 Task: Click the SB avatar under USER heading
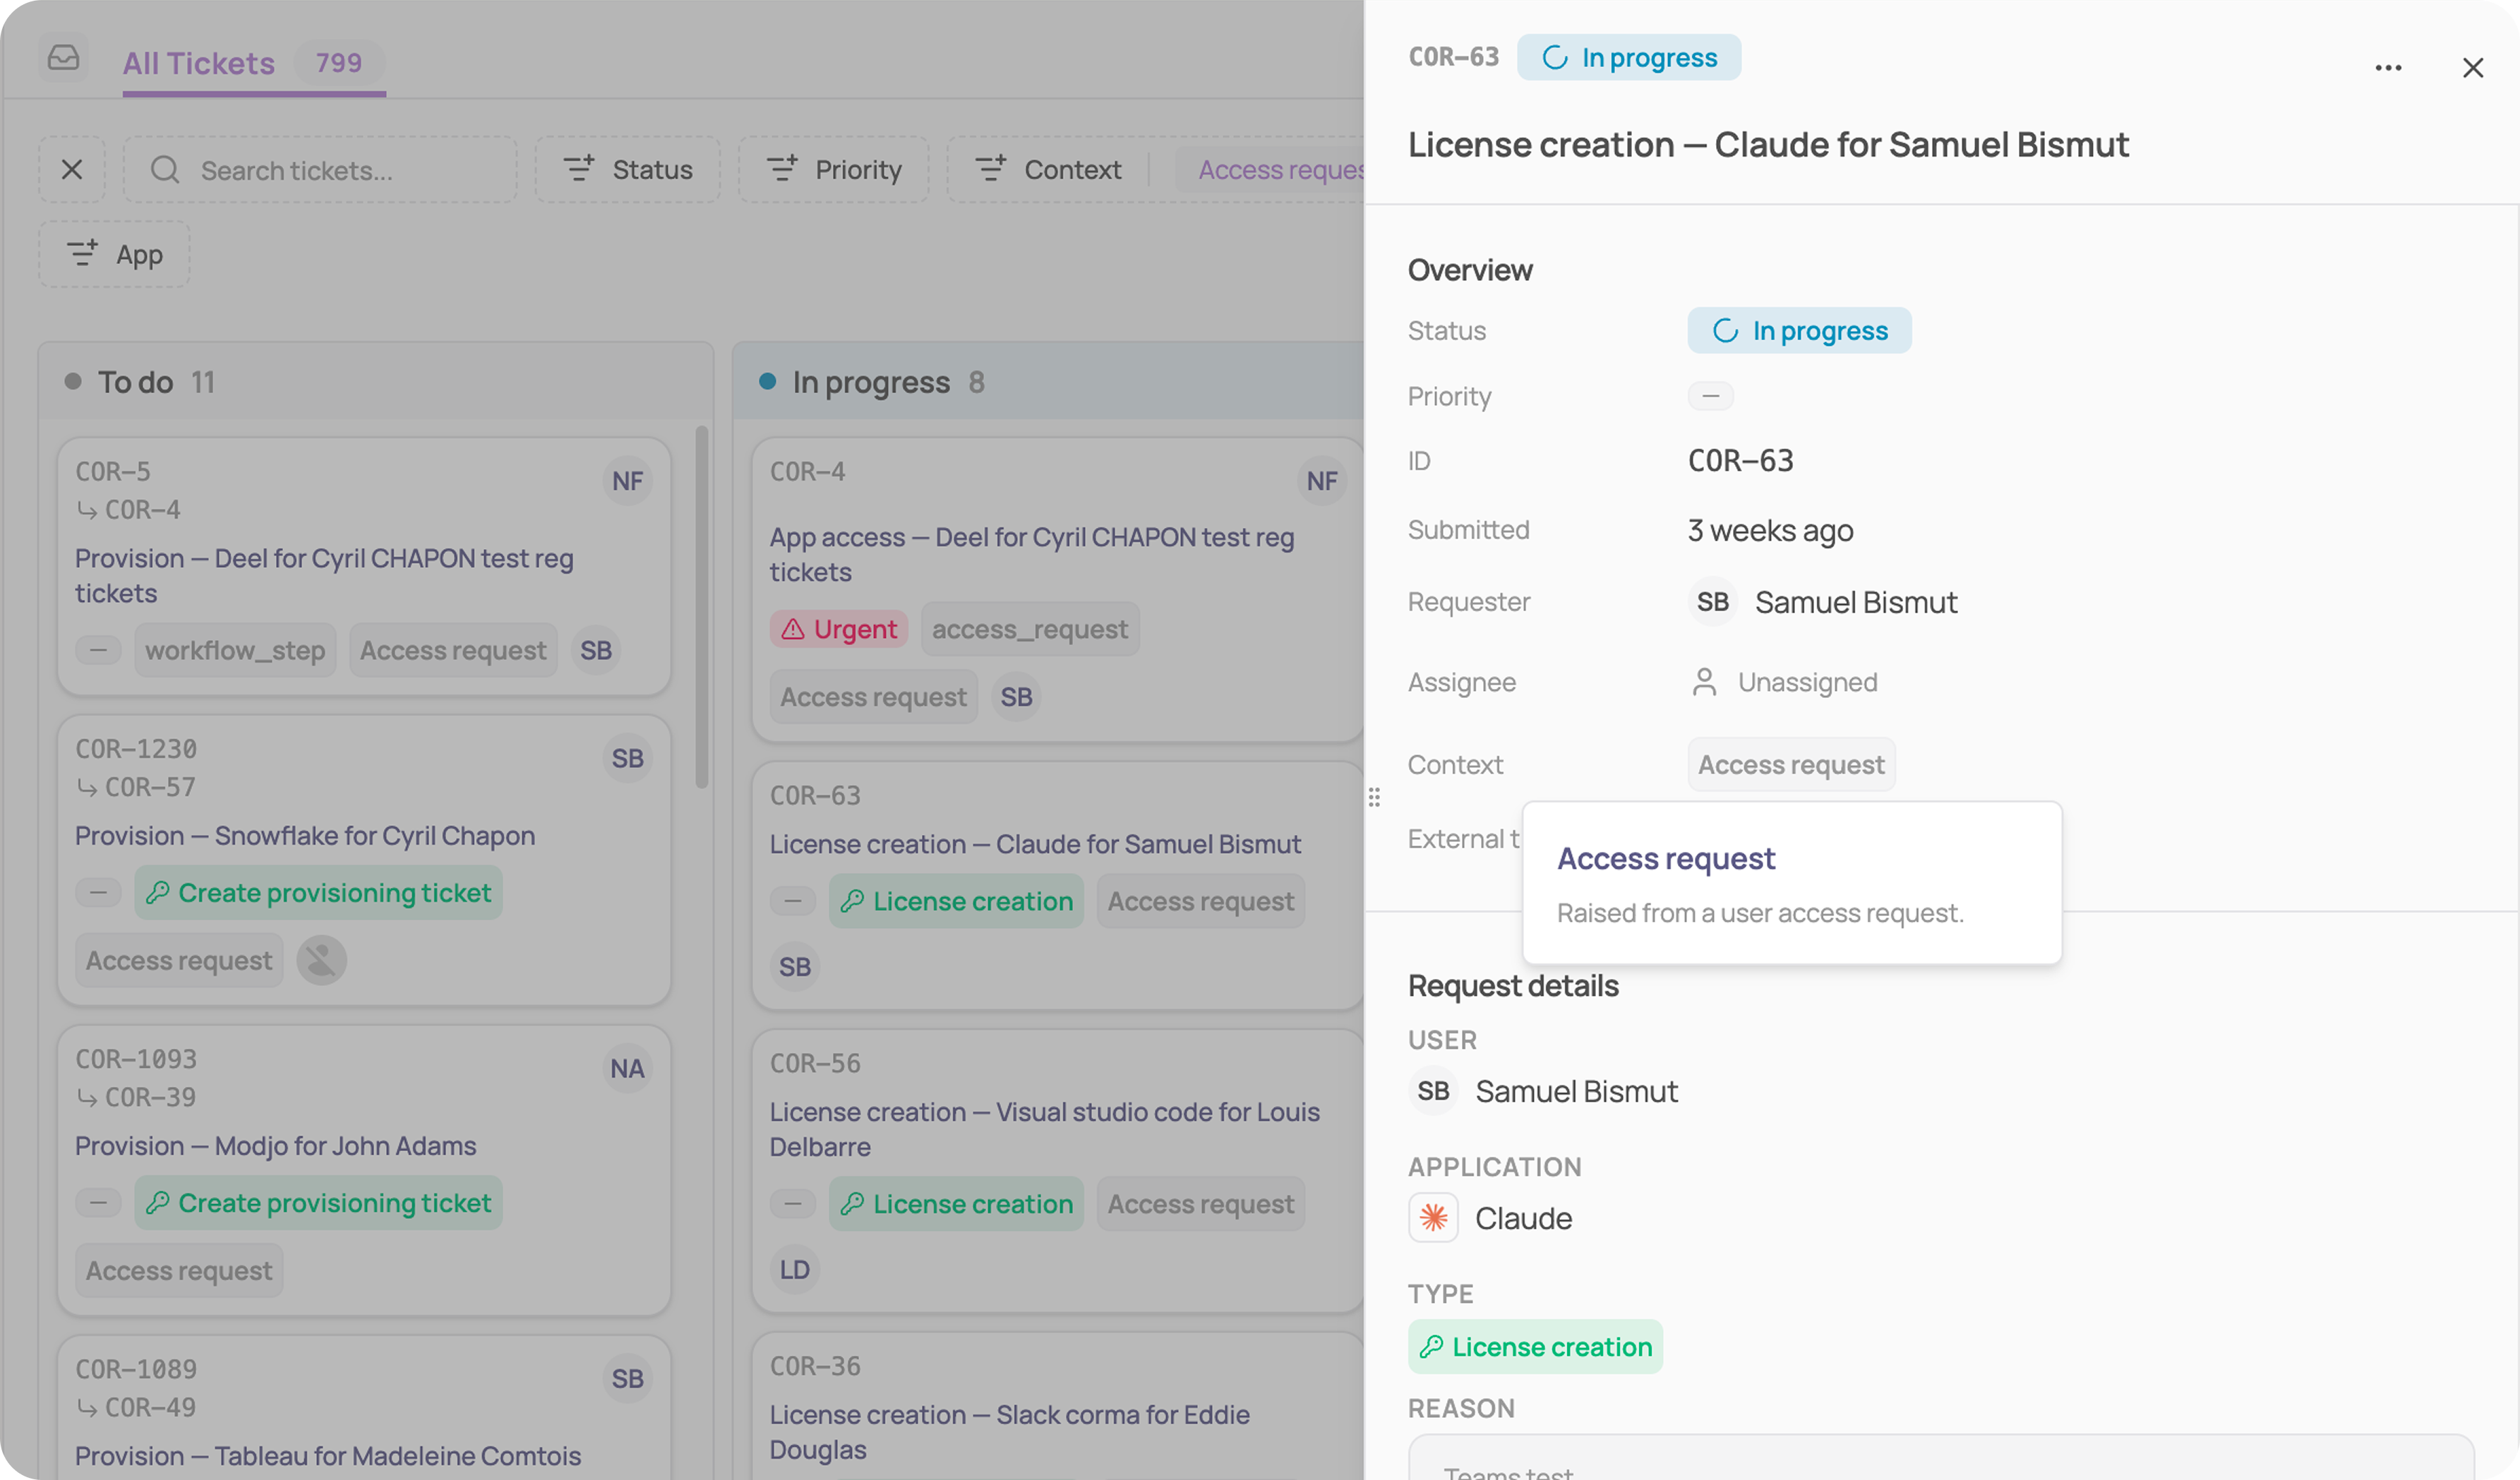coord(1433,1091)
